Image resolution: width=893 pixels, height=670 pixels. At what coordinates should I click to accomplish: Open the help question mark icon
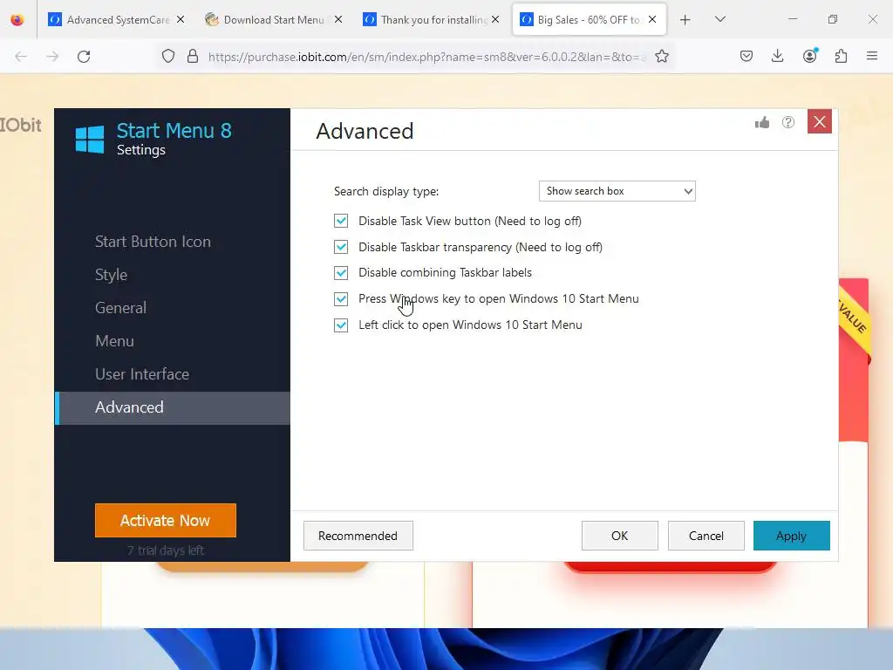click(x=788, y=122)
